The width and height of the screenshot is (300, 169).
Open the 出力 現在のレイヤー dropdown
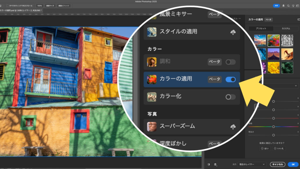(x=251, y=164)
